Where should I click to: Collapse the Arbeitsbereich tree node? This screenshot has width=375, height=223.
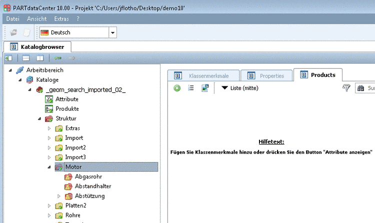tap(10, 70)
